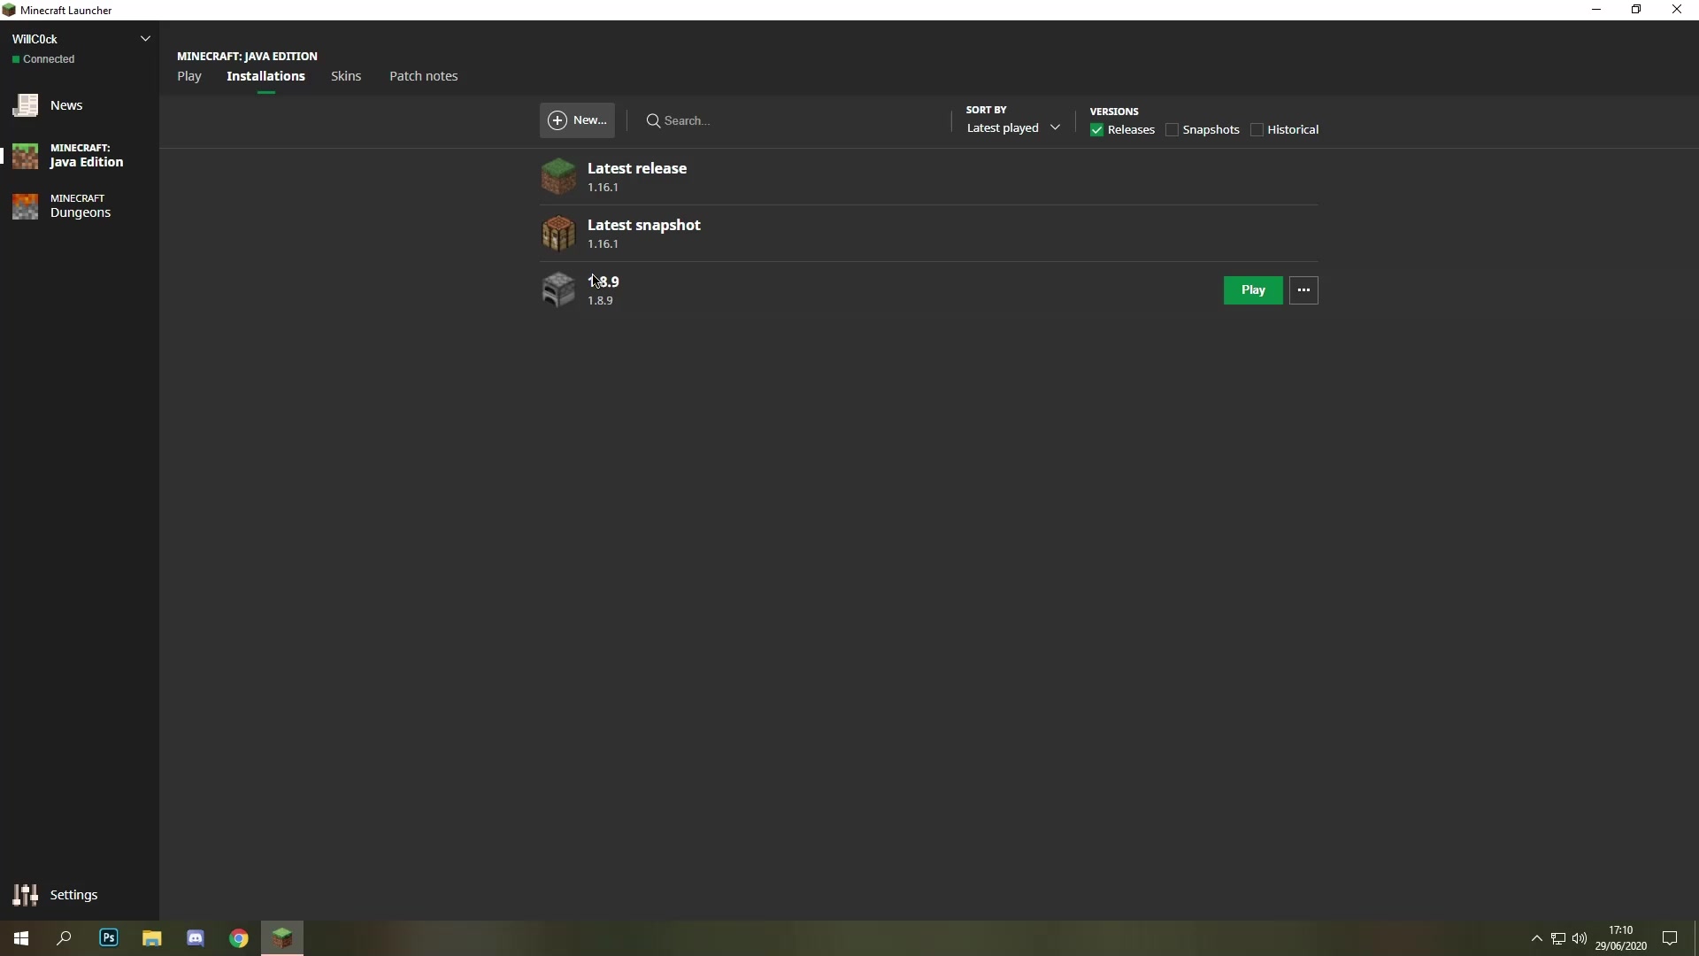The image size is (1699, 956).
Task: Create a New installation
Action: pyautogui.click(x=577, y=120)
